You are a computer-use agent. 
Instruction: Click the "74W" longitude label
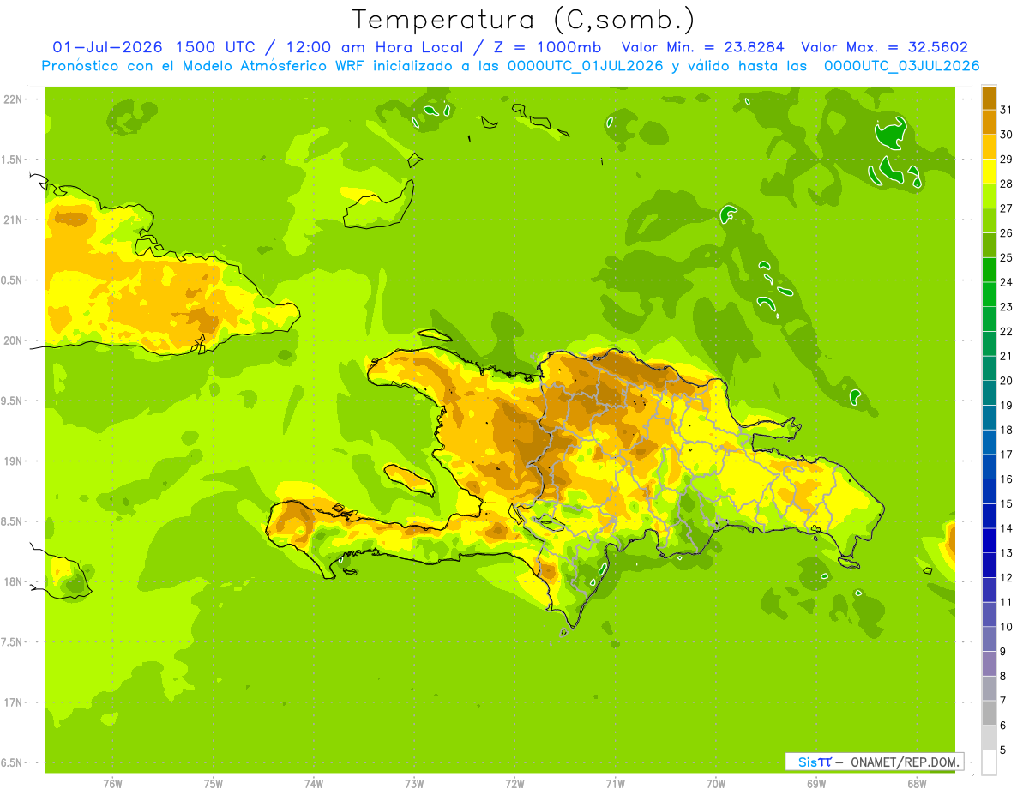click(x=313, y=784)
